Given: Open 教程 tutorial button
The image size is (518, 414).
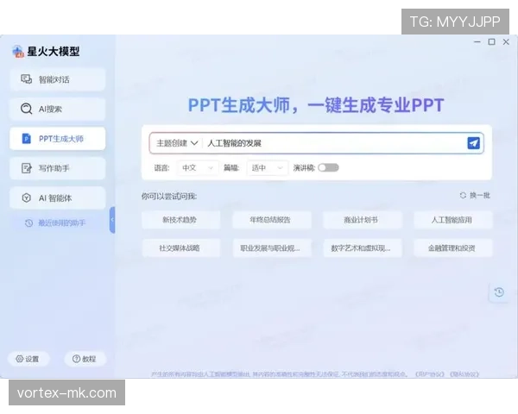Looking at the screenshot, I should pos(85,359).
